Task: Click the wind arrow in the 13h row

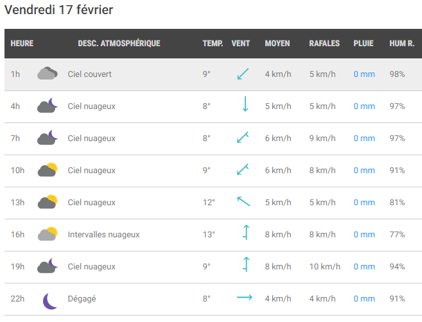Action: tap(243, 201)
